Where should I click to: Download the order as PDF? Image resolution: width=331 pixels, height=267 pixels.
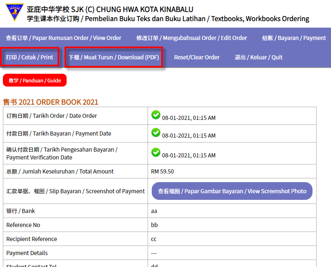click(x=113, y=57)
